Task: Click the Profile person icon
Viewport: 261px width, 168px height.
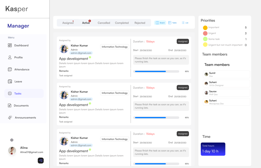Action: tap(10, 57)
